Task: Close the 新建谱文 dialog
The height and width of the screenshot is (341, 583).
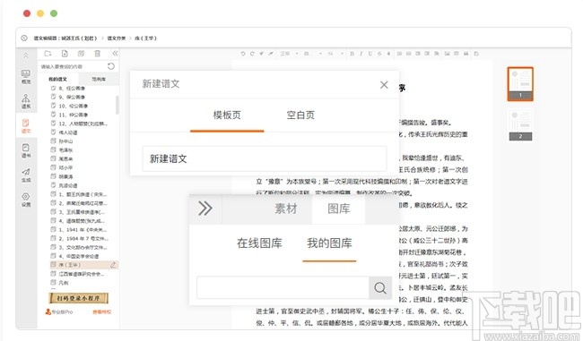Action: point(384,85)
